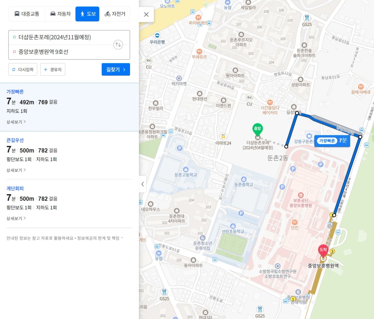The width and height of the screenshot is (374, 319).
Task: Click the 시간을담다 베이커리 restaurant icon
Action: (270, 102)
